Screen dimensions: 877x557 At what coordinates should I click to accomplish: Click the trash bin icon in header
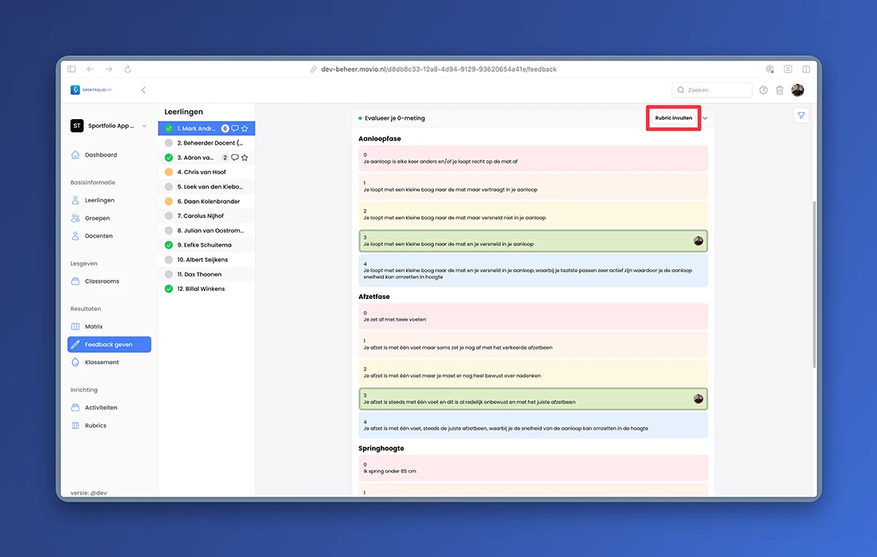coord(779,90)
